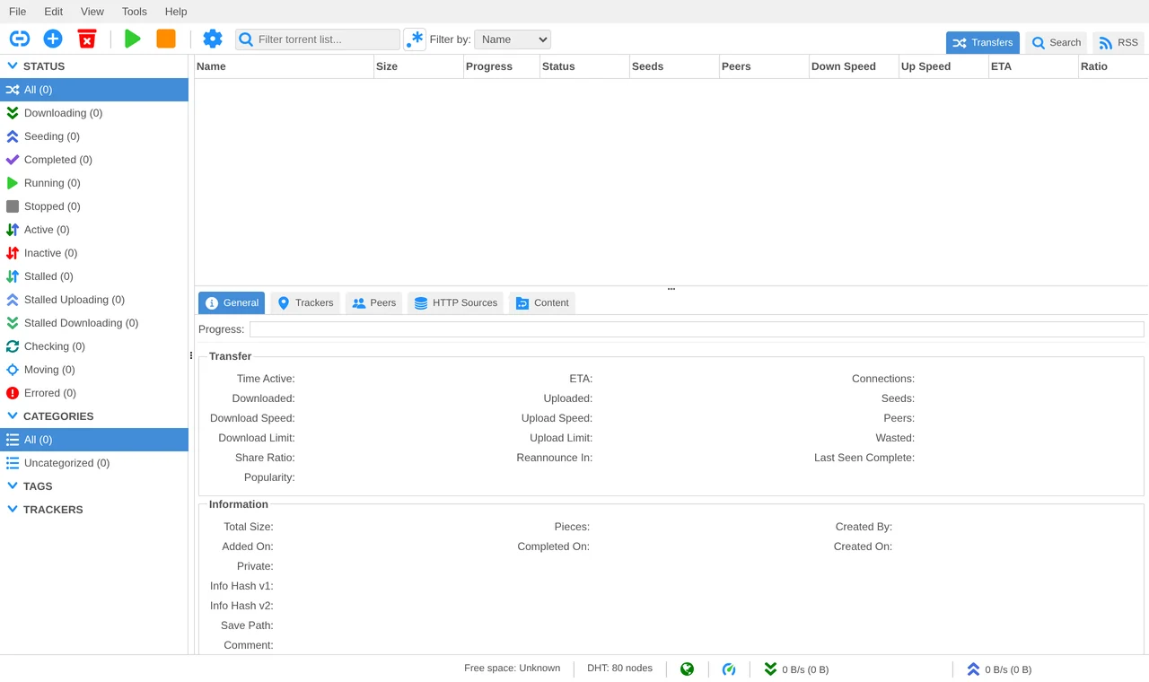Click the orange Stop torrents icon

pos(166,39)
